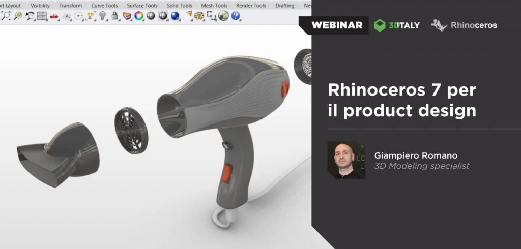Click the select objects shapes icon

[90, 16]
